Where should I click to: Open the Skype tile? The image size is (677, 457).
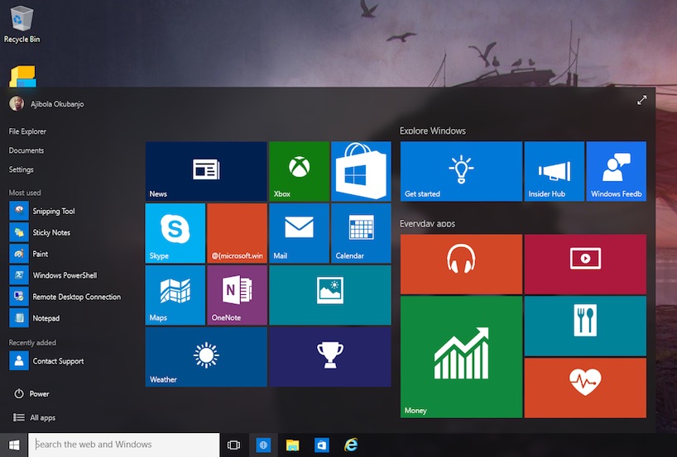175,233
